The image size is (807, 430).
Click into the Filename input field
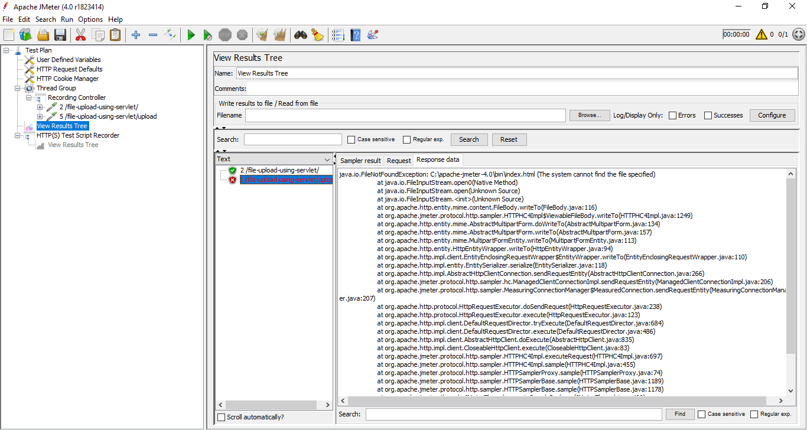pos(405,115)
